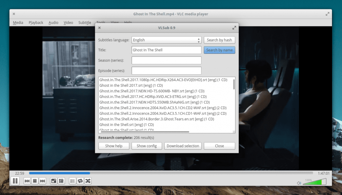Click the Season (series) input field
The width and height of the screenshot is (342, 195).
166,60
